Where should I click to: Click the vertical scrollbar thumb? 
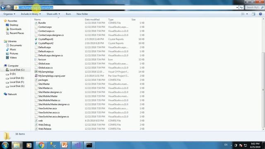(263, 89)
